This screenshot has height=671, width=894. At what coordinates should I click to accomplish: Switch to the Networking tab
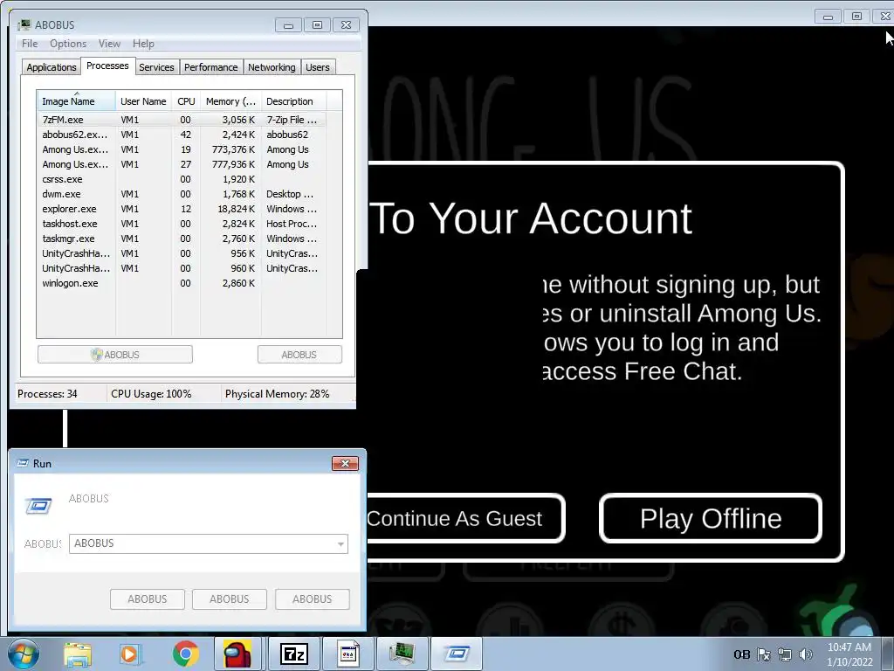click(x=272, y=67)
